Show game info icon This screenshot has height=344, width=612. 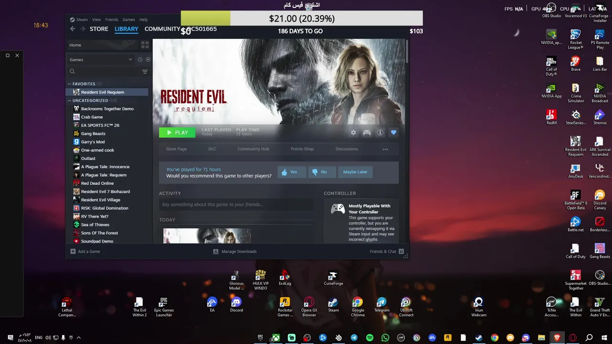pos(380,133)
